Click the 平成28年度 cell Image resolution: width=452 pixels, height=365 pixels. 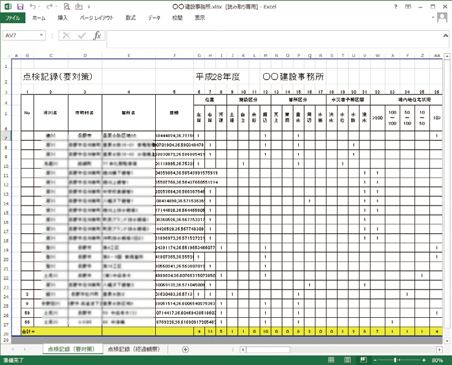[x=218, y=77]
